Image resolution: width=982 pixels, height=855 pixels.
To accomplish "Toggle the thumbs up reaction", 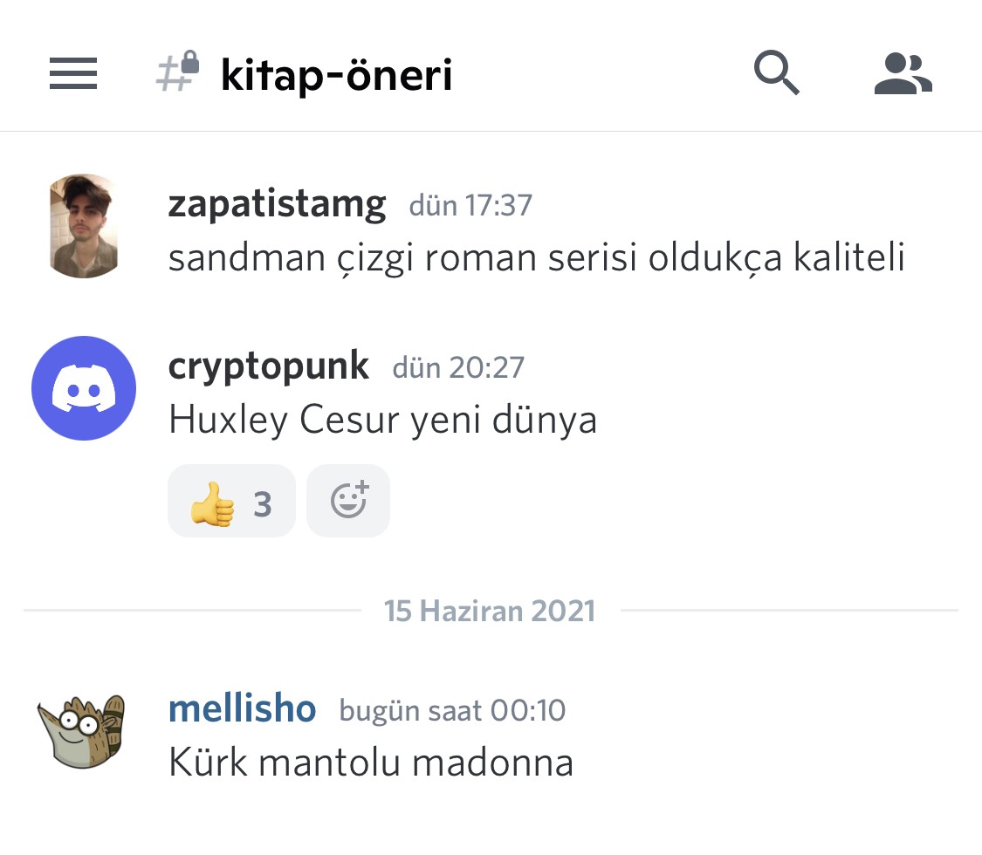I will (231, 502).
